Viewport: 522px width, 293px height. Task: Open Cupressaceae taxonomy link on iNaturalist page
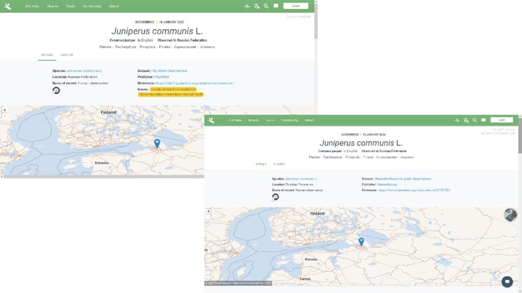pos(386,157)
